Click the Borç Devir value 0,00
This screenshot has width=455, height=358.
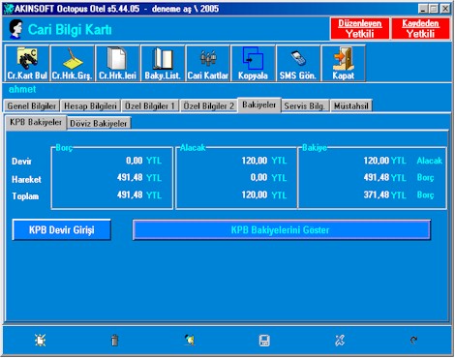coord(135,161)
